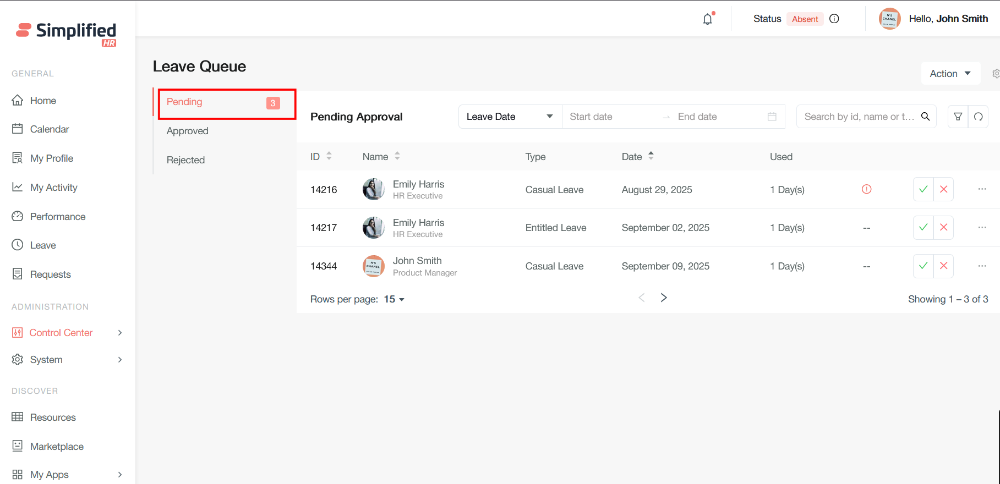Image resolution: width=1000 pixels, height=484 pixels.
Task: Open the notifications bell icon
Action: [x=708, y=19]
